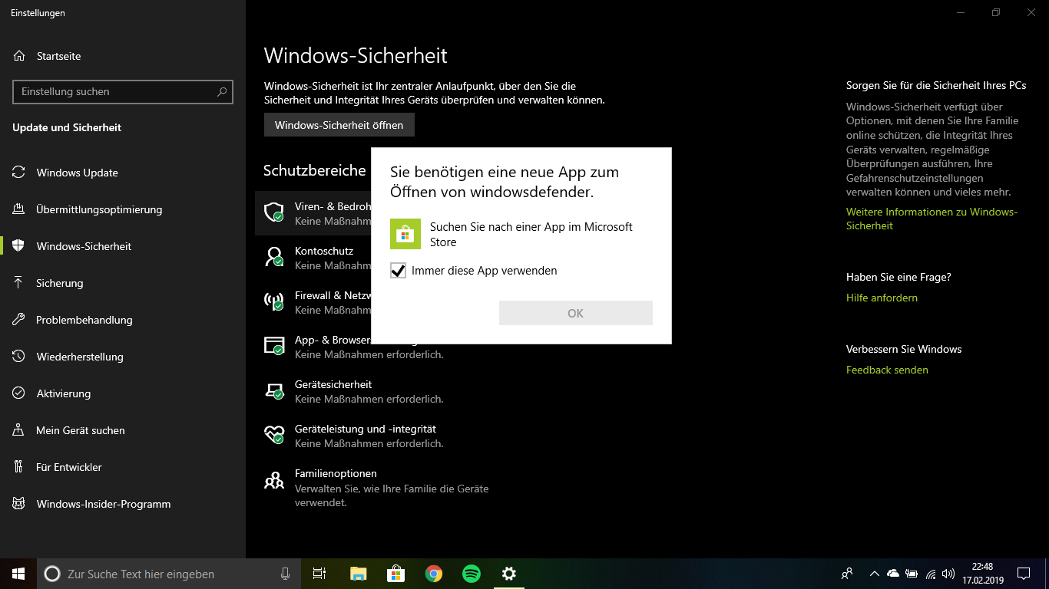Click Settings gear in taskbar
The height and width of the screenshot is (589, 1049).
pyautogui.click(x=508, y=574)
